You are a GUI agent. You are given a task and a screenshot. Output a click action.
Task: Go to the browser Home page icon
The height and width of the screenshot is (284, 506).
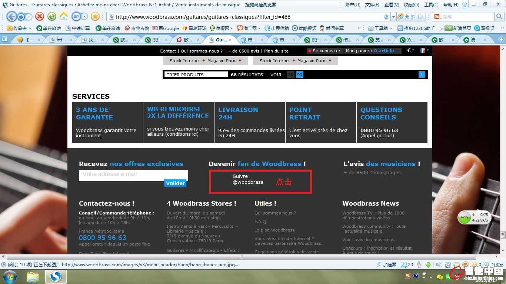(x=64, y=17)
